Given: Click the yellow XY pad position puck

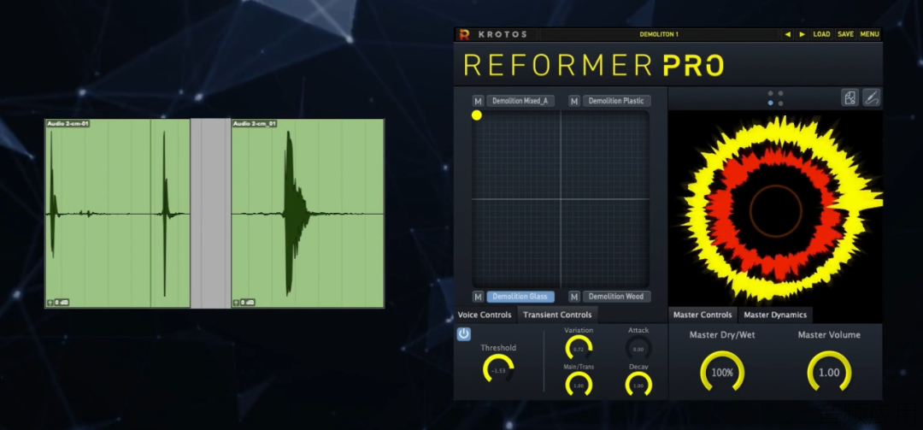Looking at the screenshot, I should [477, 115].
